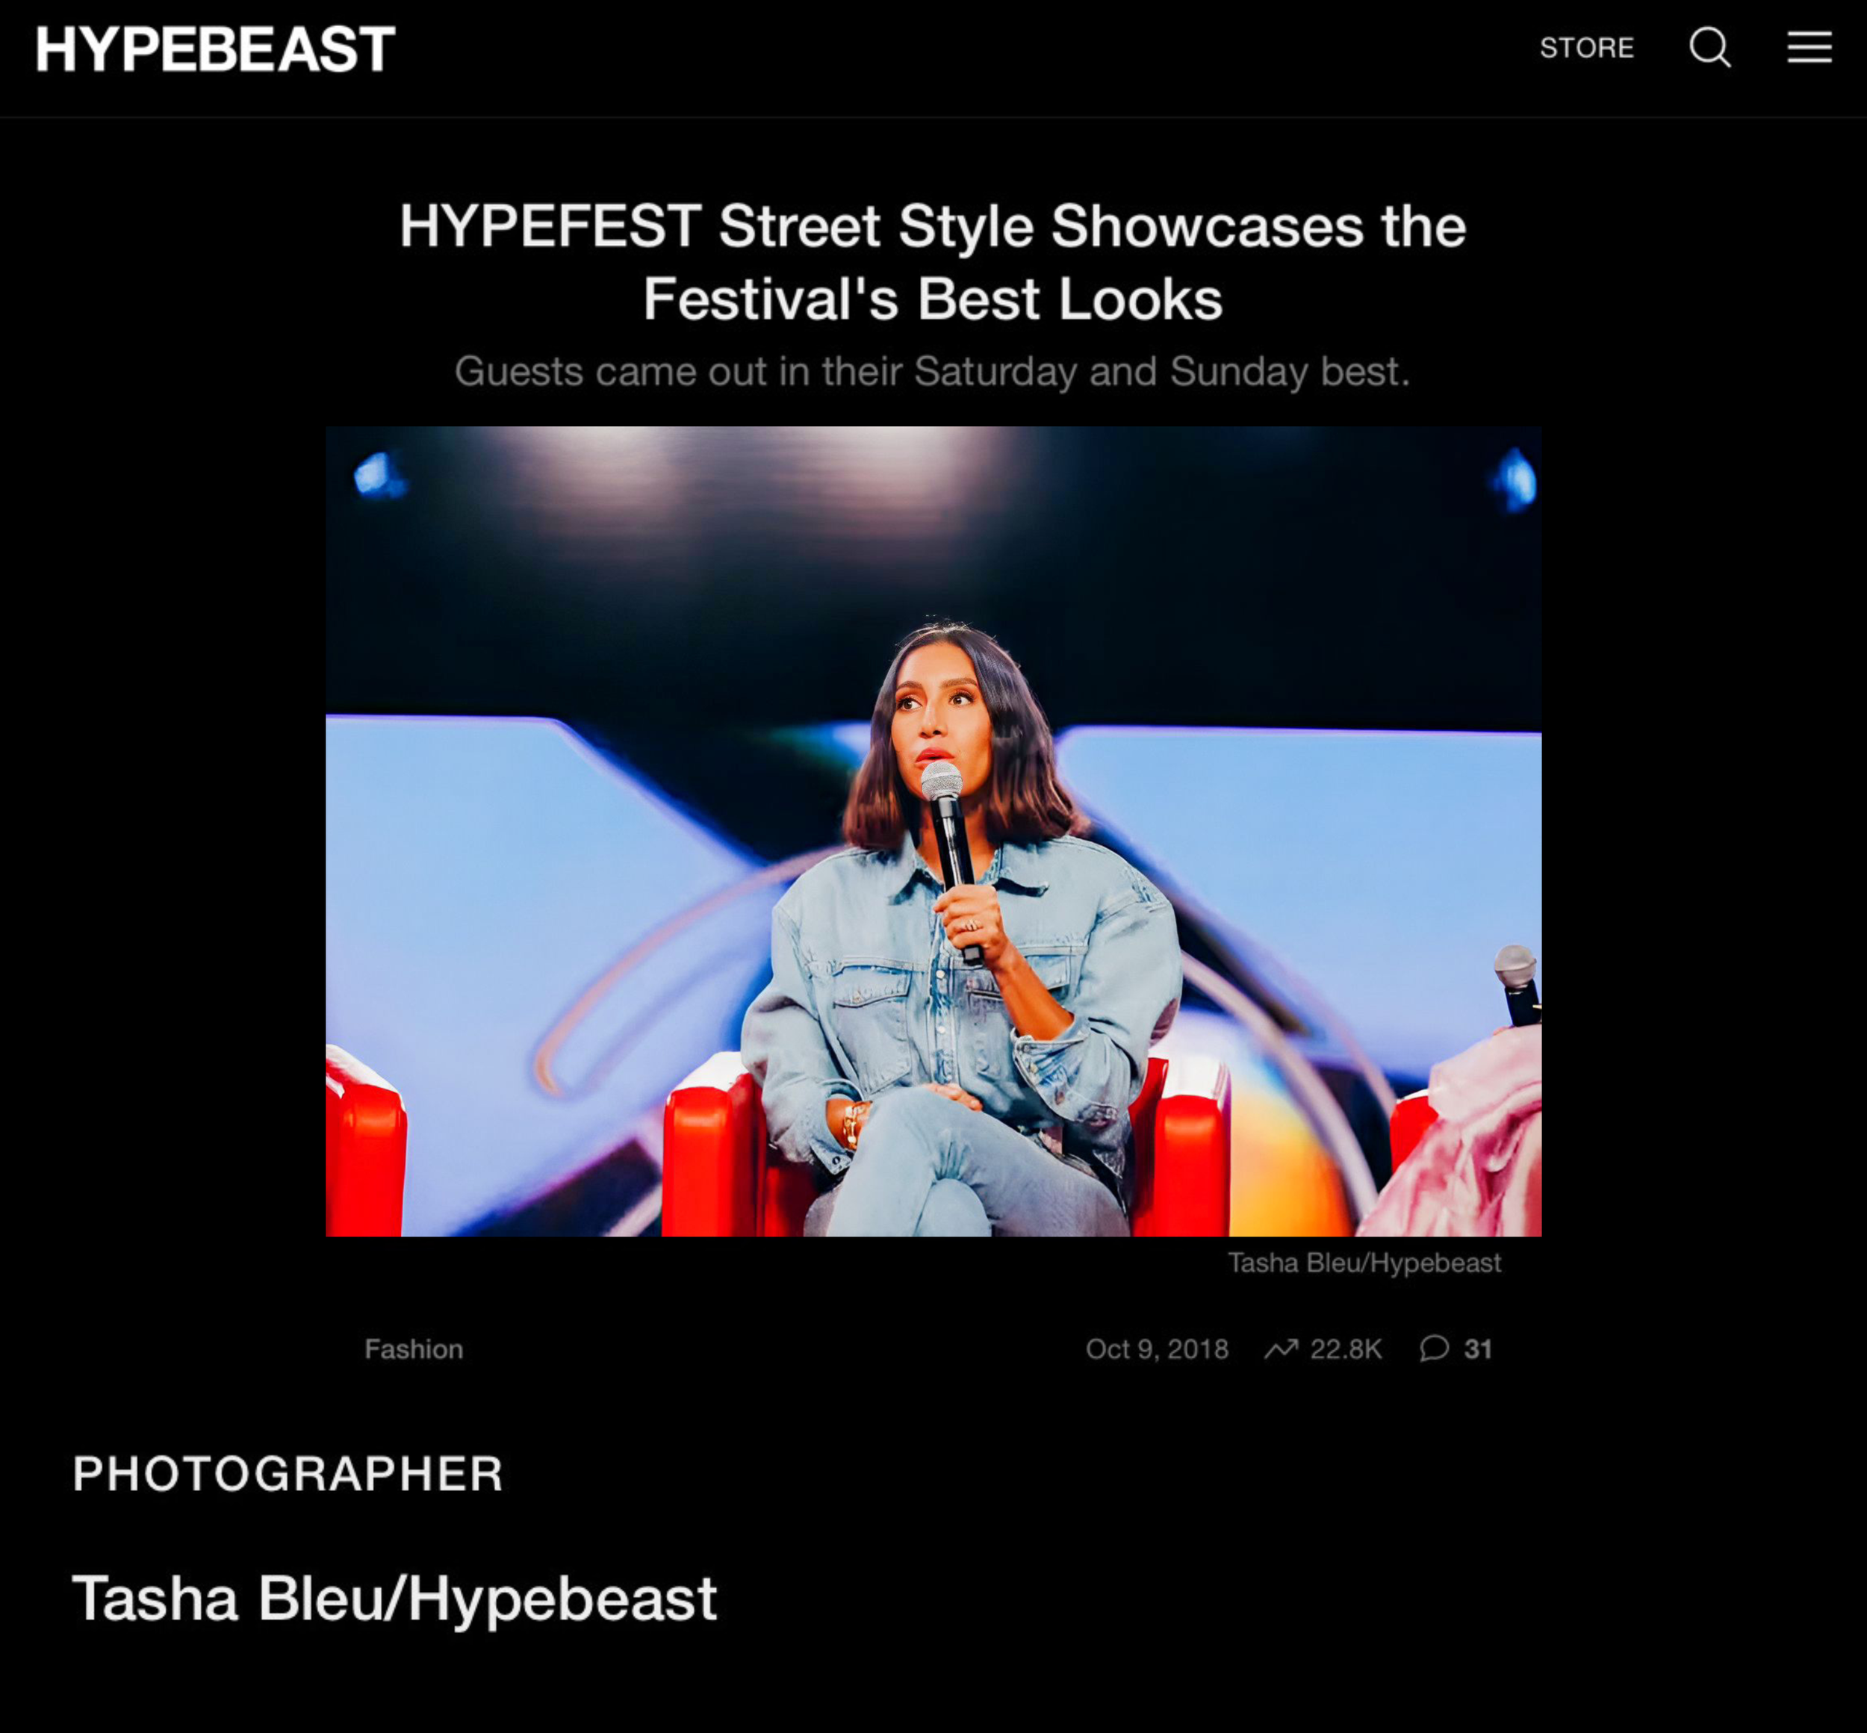Viewport: 1867px width, 1733px height.
Task: Open the search magnifier icon
Action: pos(1709,47)
